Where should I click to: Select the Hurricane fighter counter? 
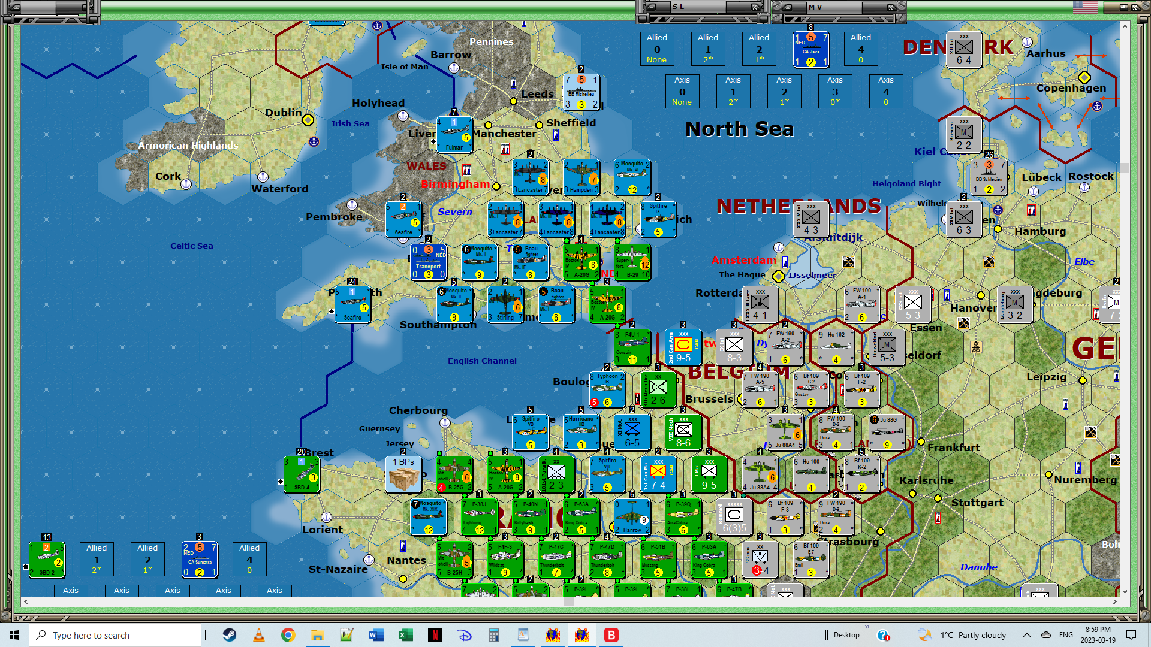point(581,432)
